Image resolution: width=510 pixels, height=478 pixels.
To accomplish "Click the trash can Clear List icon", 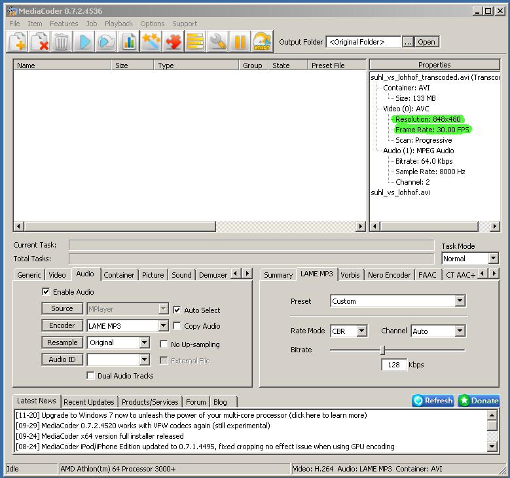I will click(x=62, y=42).
